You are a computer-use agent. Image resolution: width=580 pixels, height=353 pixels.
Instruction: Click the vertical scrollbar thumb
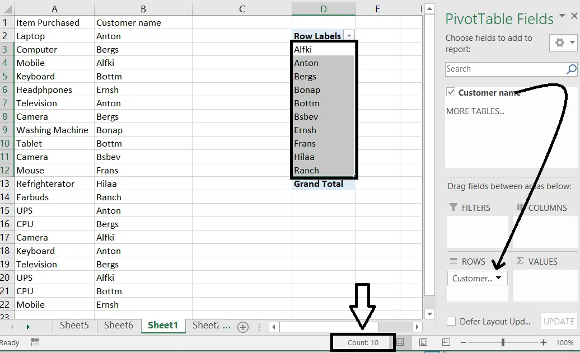pyautogui.click(x=429, y=154)
